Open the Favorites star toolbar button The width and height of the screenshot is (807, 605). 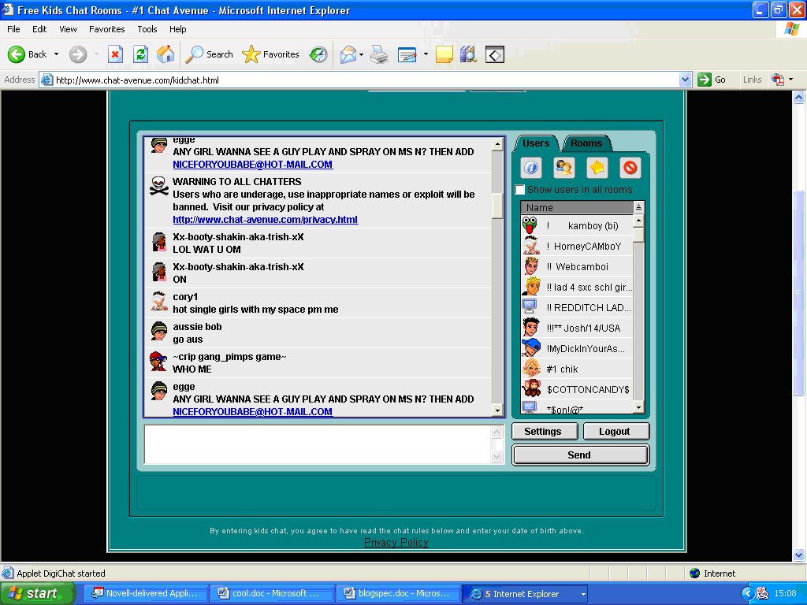(271, 54)
